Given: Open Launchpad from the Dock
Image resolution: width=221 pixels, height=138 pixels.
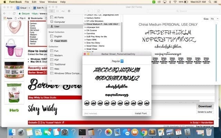Looking at the screenshot, I should [x=21, y=132].
